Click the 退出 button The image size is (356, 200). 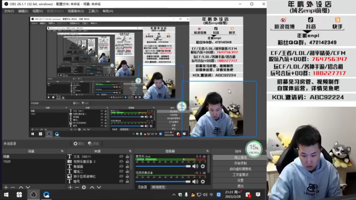(240, 186)
